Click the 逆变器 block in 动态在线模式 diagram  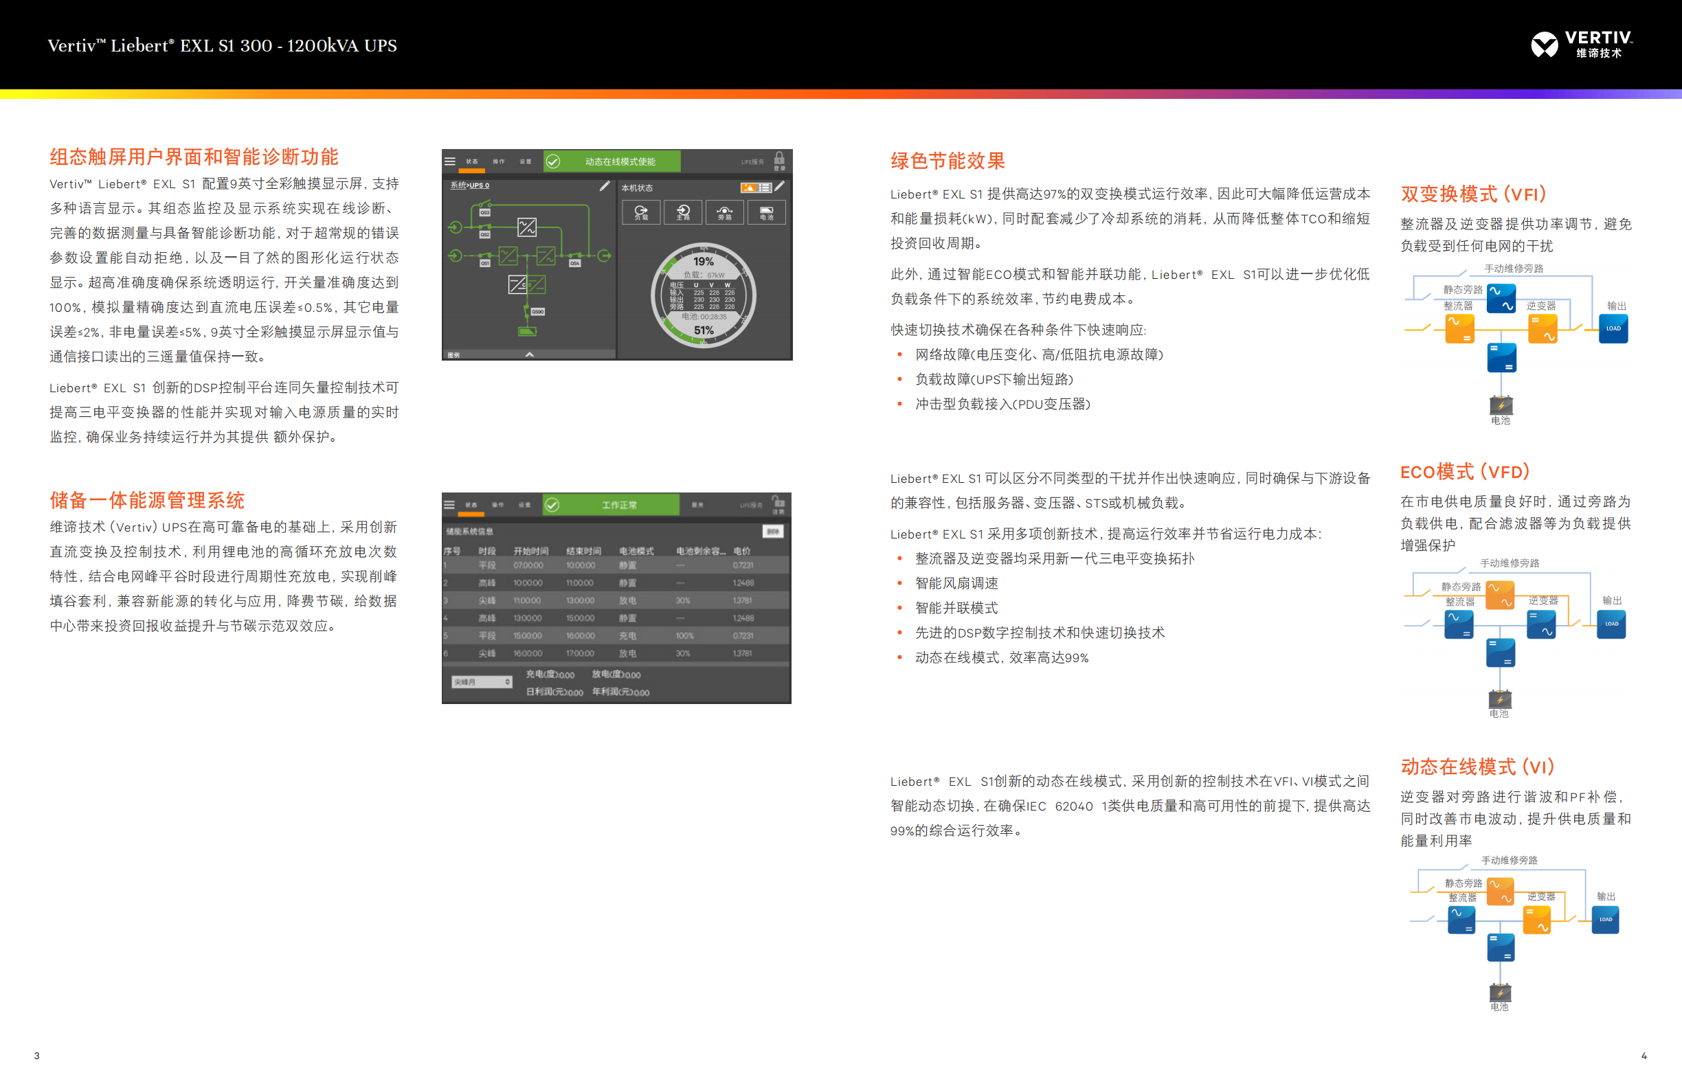click(x=1537, y=920)
